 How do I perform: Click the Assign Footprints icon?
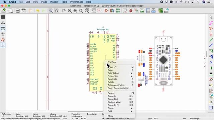click(x=136, y=11)
